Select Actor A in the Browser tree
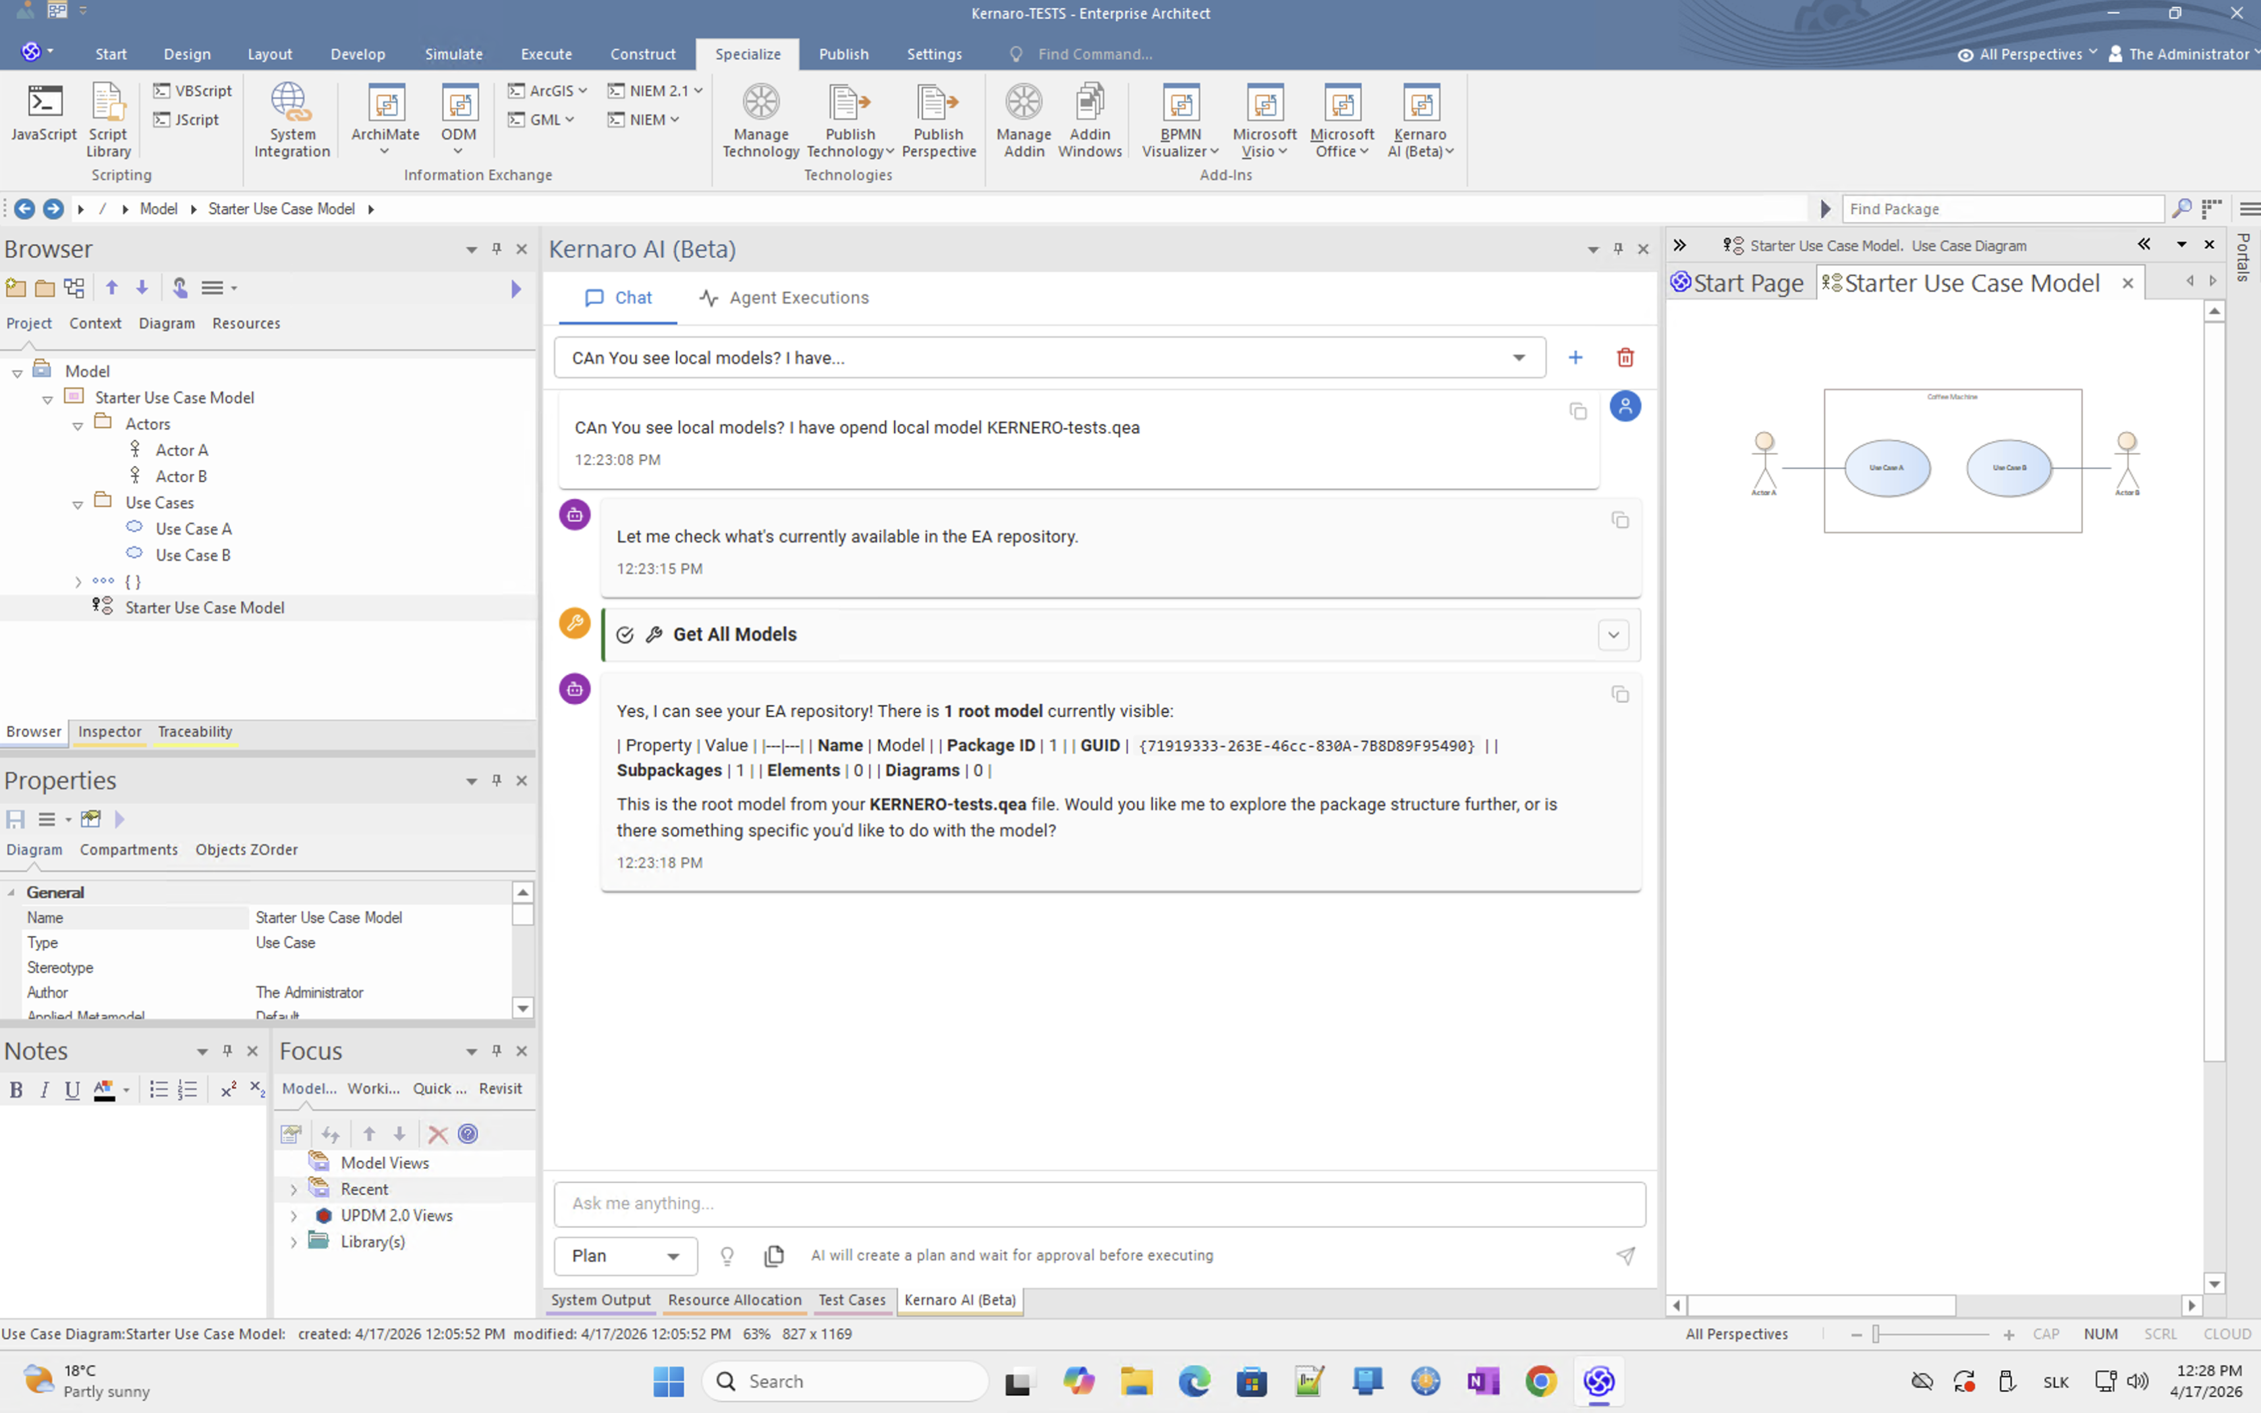 (181, 450)
